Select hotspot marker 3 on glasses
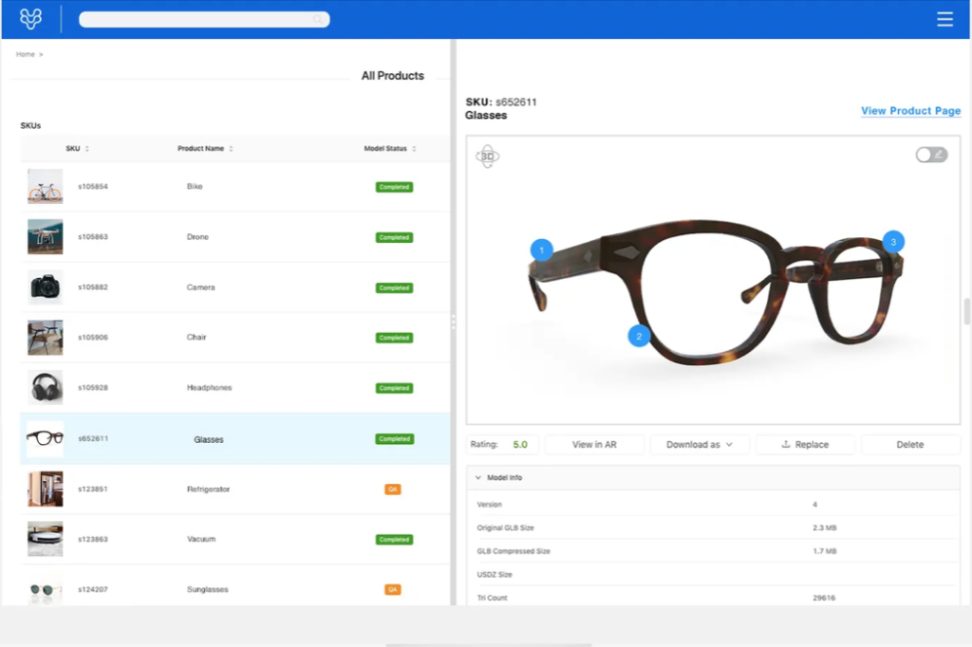This screenshot has height=647, width=972. click(x=892, y=242)
